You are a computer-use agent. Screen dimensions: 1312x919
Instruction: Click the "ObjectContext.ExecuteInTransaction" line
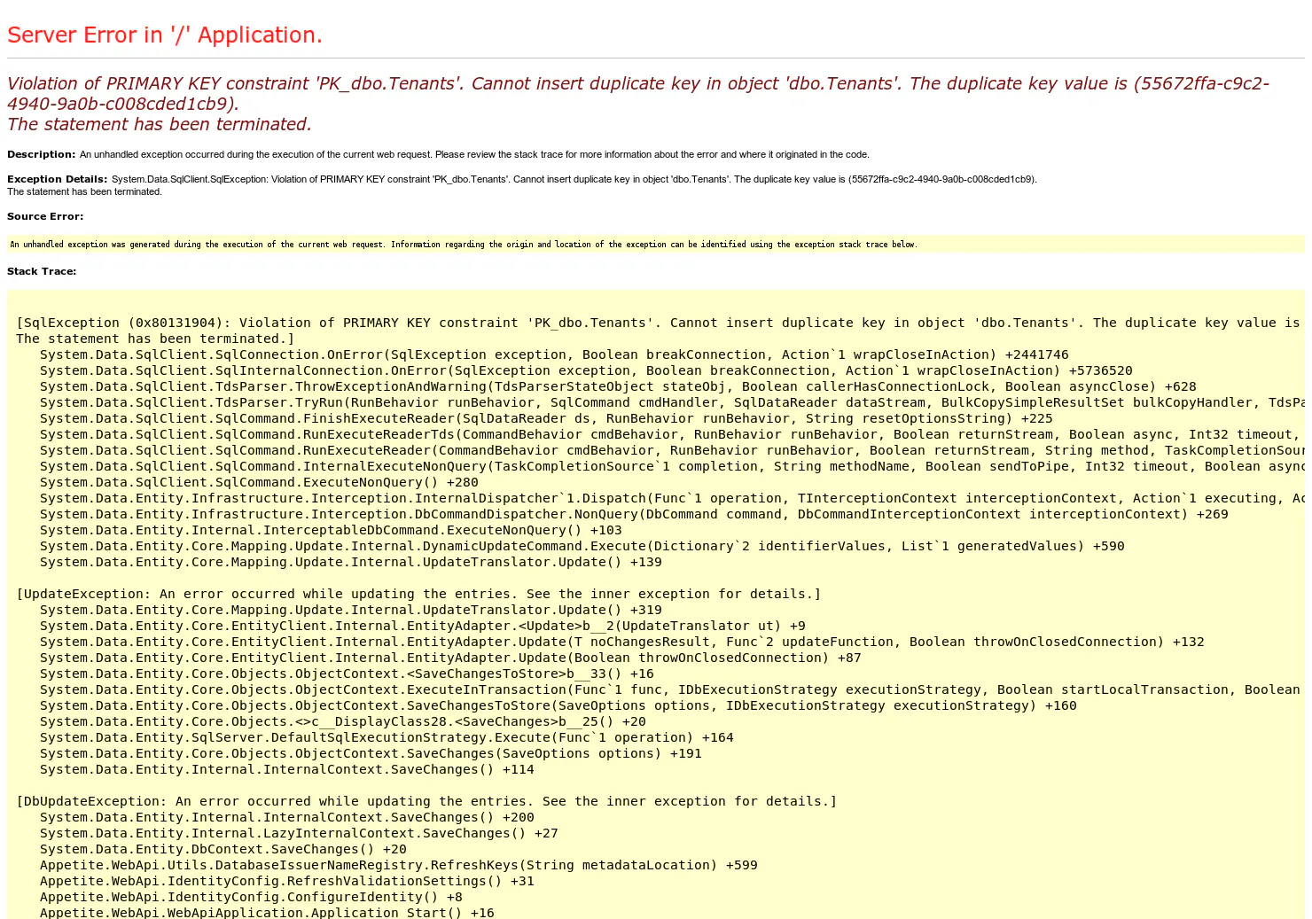tap(672, 689)
